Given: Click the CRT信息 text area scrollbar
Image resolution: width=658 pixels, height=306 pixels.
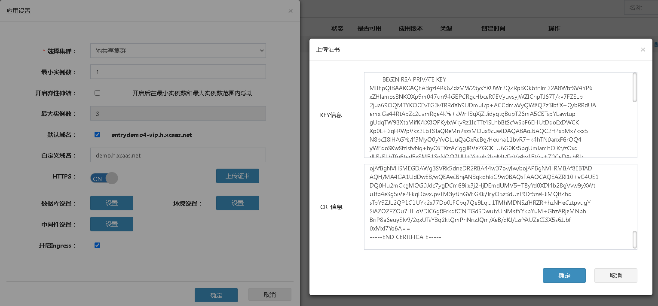Looking at the screenshot, I should [x=635, y=239].
